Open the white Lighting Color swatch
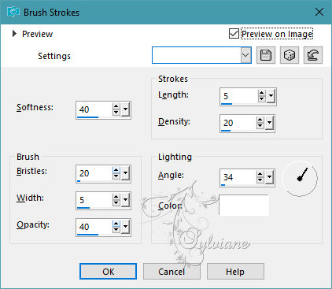 pyautogui.click(x=244, y=206)
